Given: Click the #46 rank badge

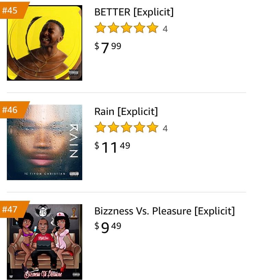Looking at the screenshot, I should pos(10,110).
